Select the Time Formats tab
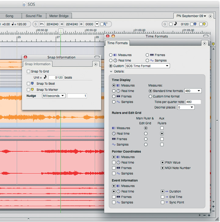220x222 pixels. (117, 43)
